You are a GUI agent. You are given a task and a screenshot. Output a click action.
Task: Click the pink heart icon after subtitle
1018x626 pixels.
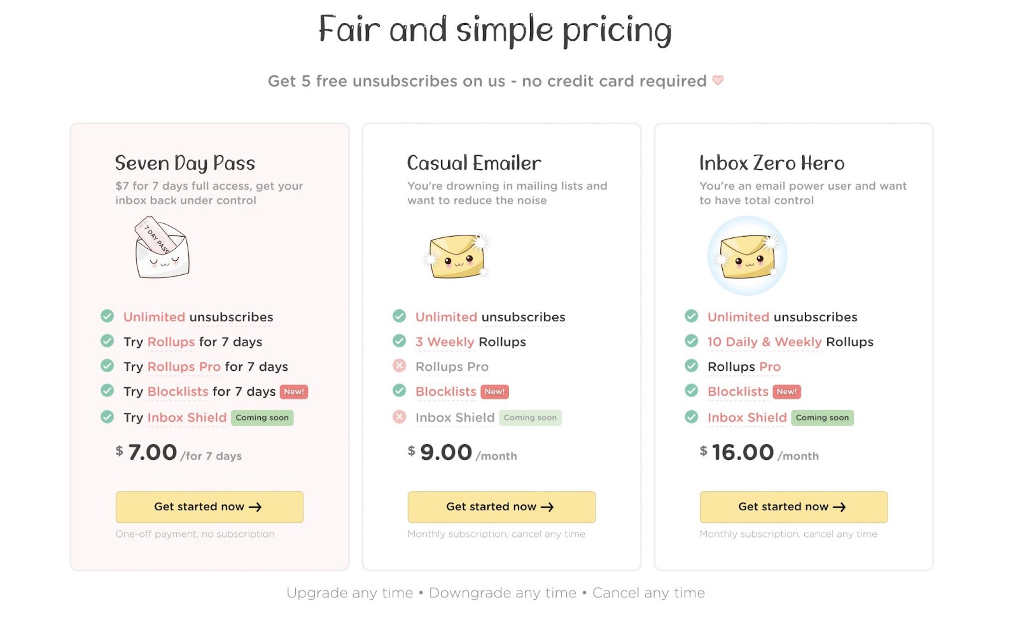[x=718, y=80]
